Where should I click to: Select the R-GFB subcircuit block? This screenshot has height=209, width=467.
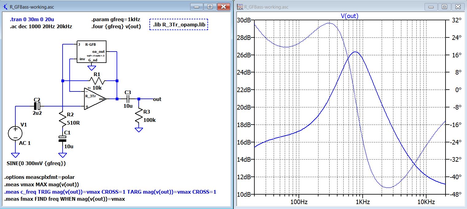91,52
